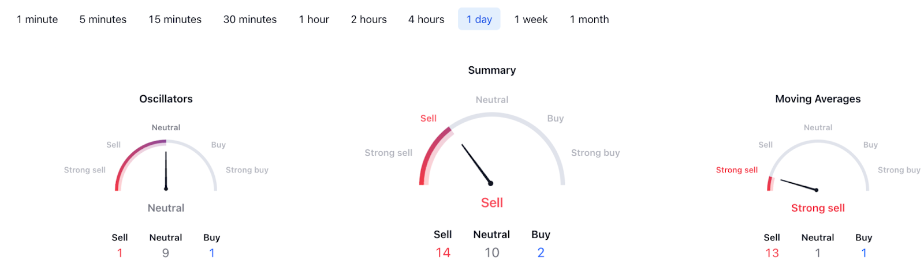
Task: Click the Oscillators neutral count 9
Action: [166, 253]
